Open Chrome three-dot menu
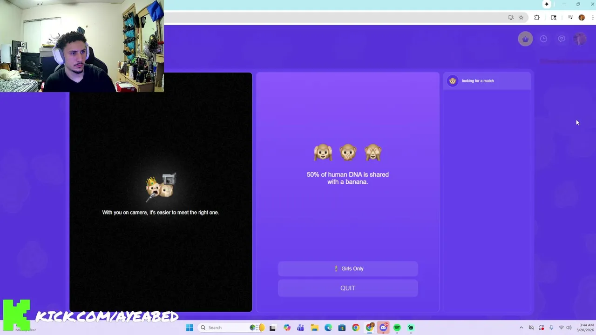This screenshot has height=335, width=596. [593, 18]
